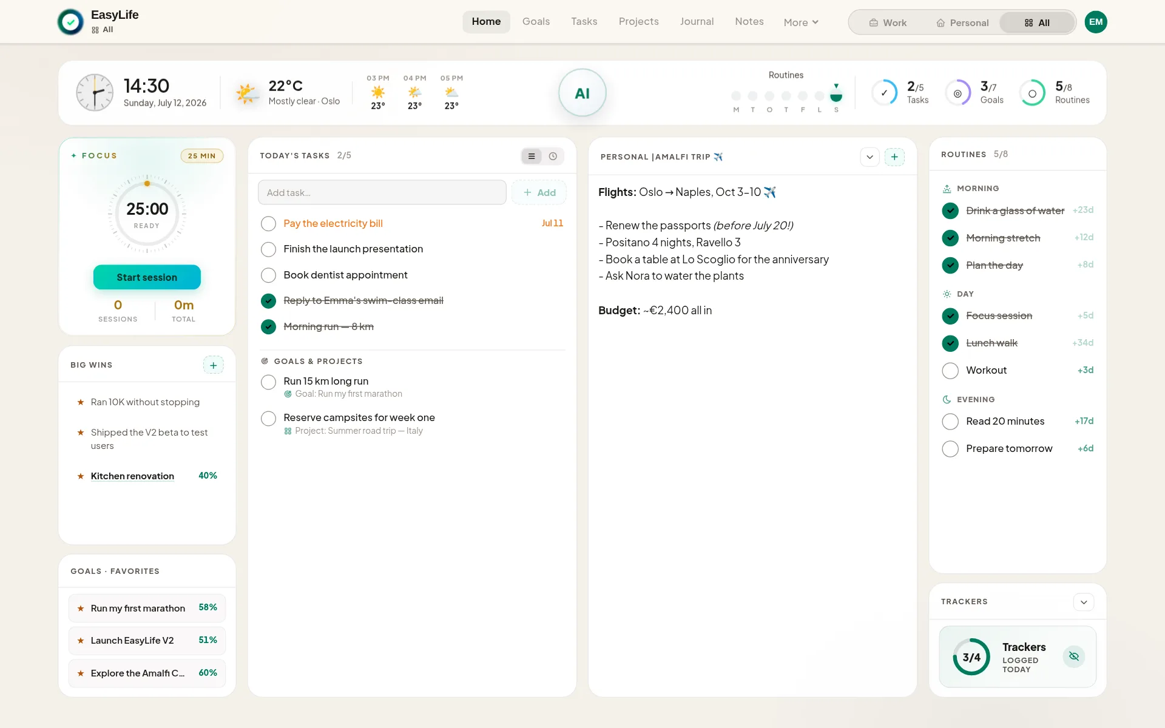
Task: Click the plus icon in Big Wins
Action: (213, 365)
